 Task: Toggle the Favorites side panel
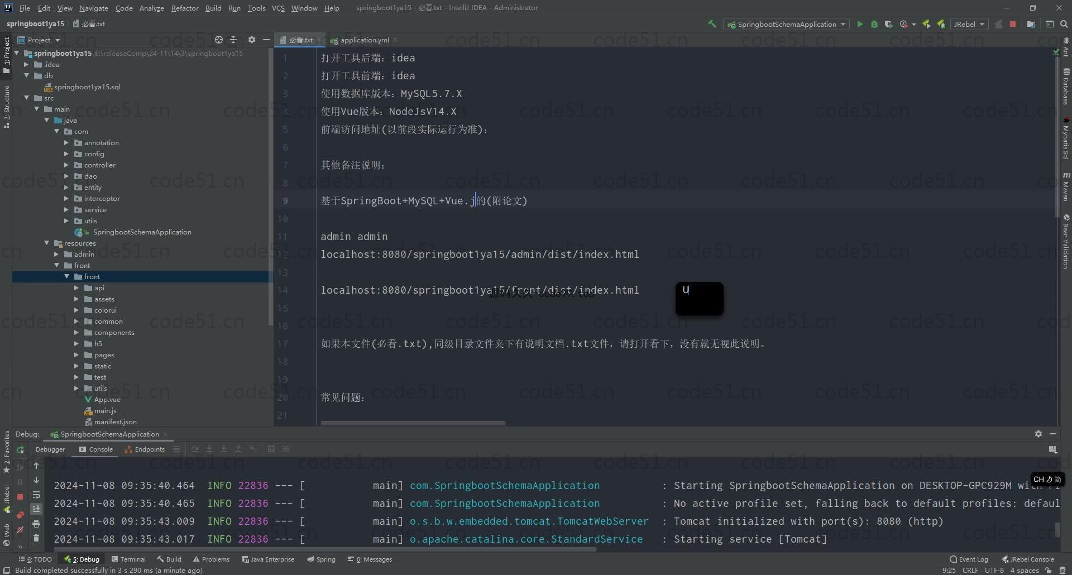(x=7, y=452)
